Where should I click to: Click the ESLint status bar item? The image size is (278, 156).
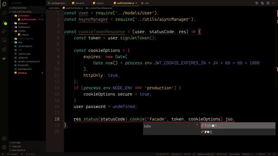(260, 154)
